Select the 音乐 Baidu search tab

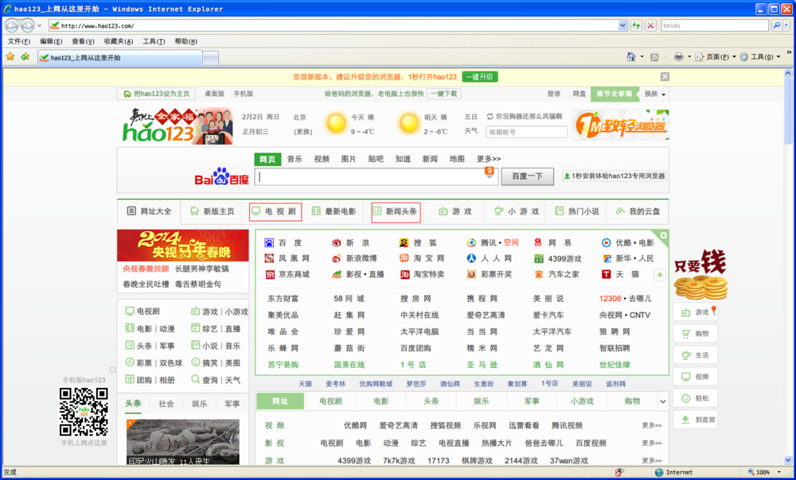(295, 159)
